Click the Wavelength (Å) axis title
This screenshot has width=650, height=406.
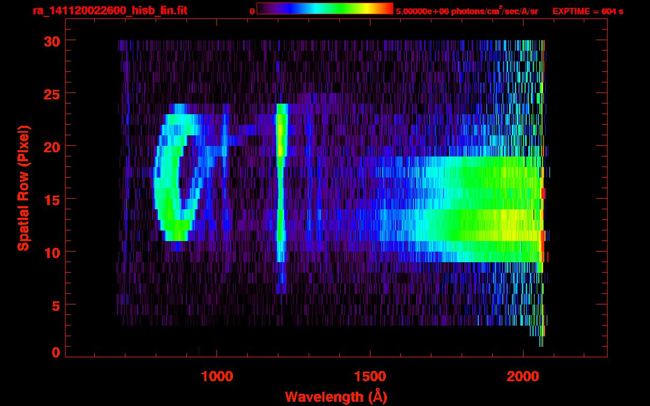336,396
